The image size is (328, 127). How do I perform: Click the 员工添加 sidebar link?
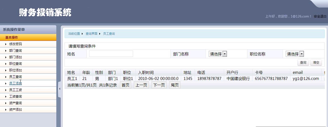15,83
